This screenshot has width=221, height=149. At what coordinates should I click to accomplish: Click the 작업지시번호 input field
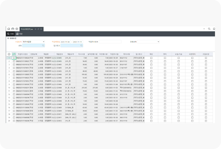(x=110, y=42)
